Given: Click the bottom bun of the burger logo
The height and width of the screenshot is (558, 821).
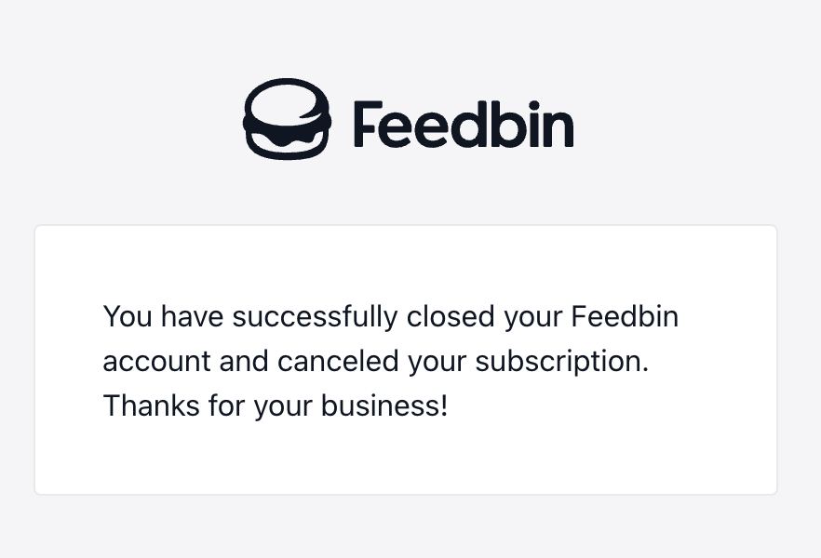Looking at the screenshot, I should tap(287, 148).
